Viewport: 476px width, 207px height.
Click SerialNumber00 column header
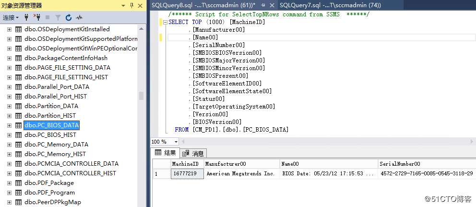tap(427, 164)
